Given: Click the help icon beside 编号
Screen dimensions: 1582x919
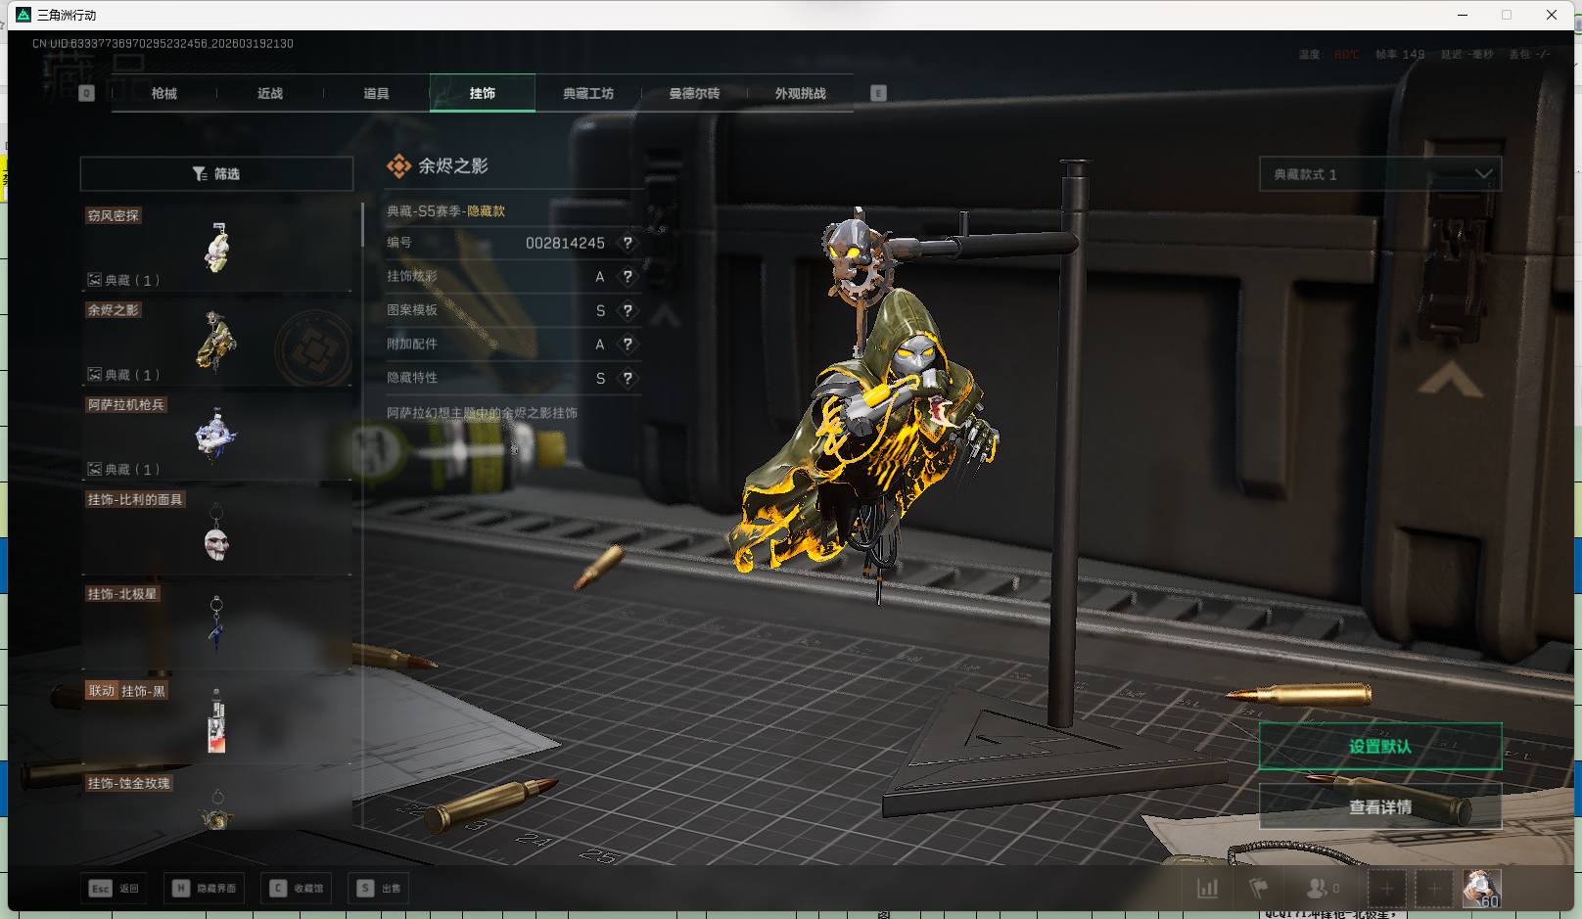Looking at the screenshot, I should (x=628, y=243).
